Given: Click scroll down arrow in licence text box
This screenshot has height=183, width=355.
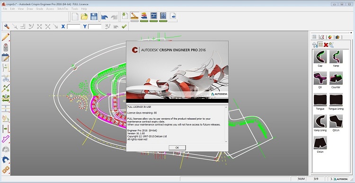Looking at the screenshot, I should click(226, 141).
